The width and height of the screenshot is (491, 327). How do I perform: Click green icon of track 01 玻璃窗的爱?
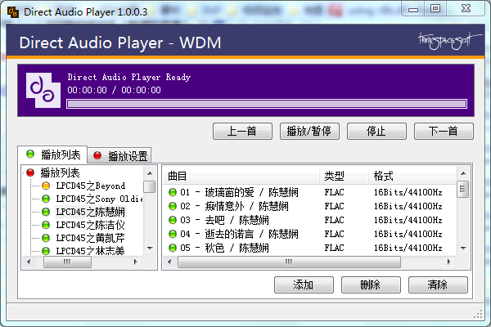pyautogui.click(x=173, y=192)
